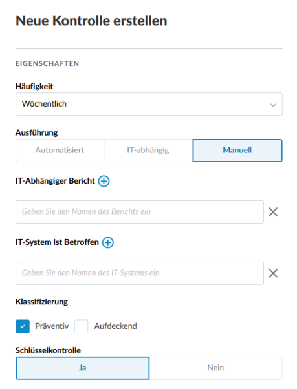
Task: Click the Klassifizierung section label
Action: [x=41, y=302]
